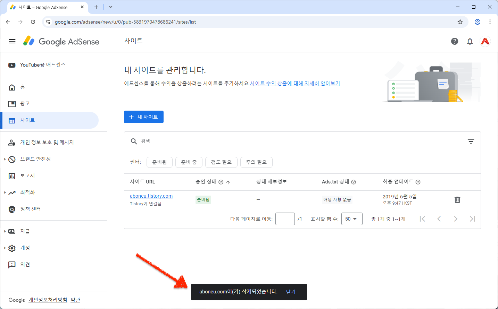Click the Ads.txt status help icon
Viewport: 498px width, 309px height.
[354, 182]
